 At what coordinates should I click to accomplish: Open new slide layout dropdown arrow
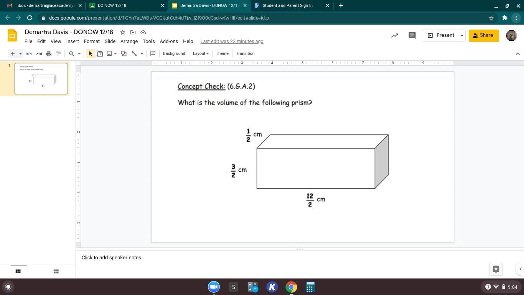[x=20, y=54]
